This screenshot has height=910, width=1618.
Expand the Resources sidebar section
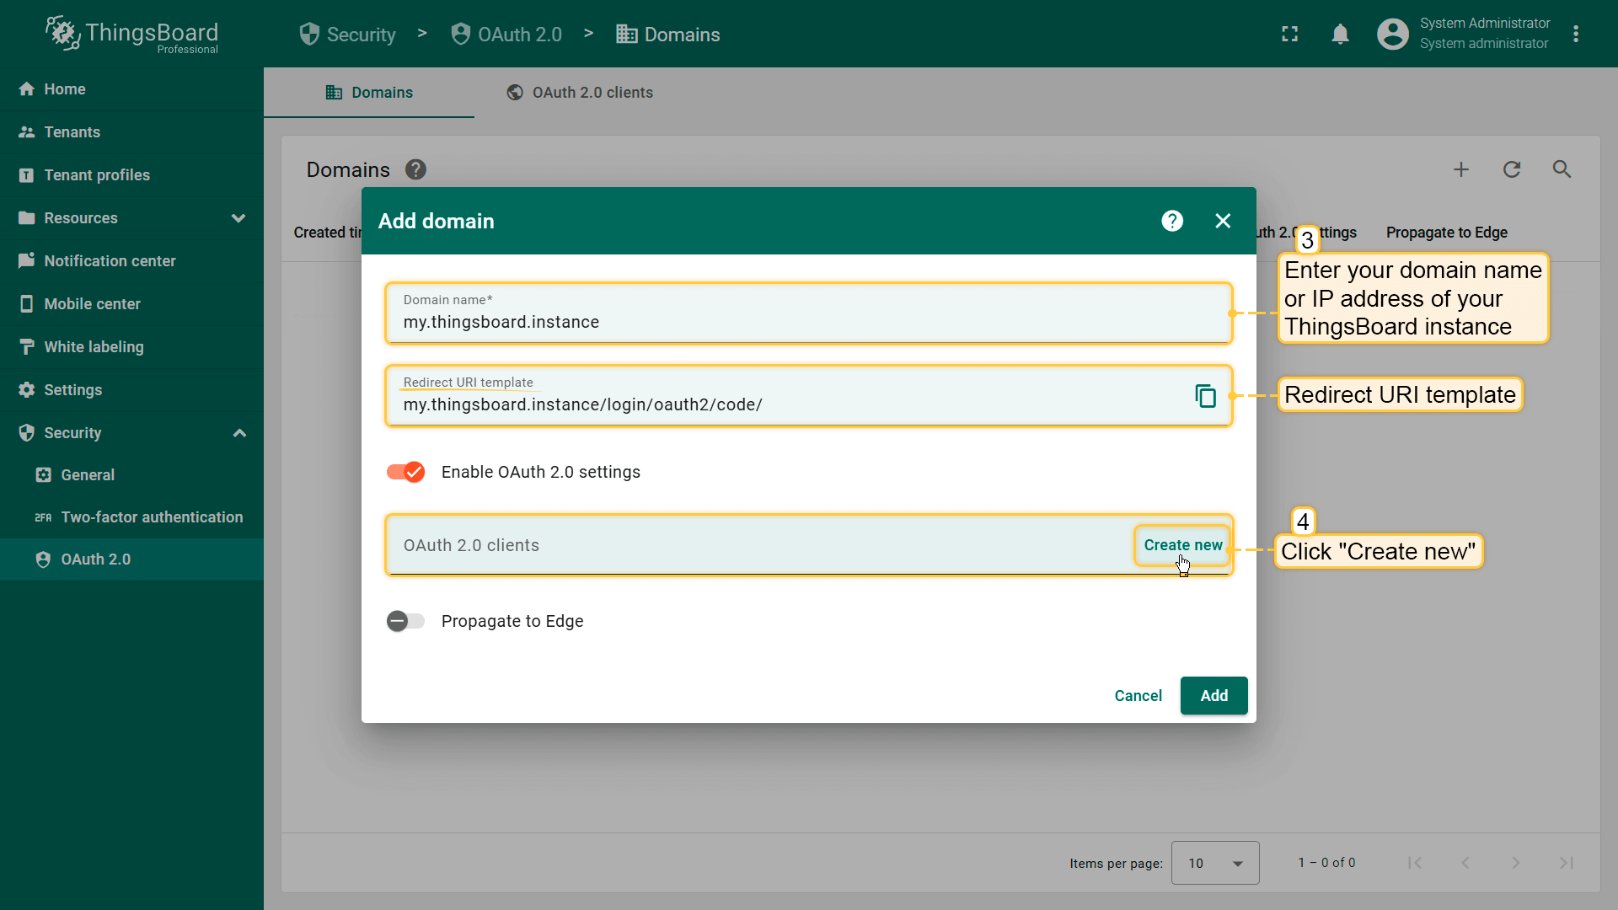coord(238,218)
